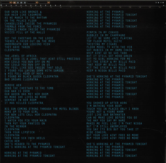Image resolution: width=166 pixels, height=163 pixels.
Task: Click the line "PIMPIN IN MY CONVOS"
Action: tap(103, 32)
